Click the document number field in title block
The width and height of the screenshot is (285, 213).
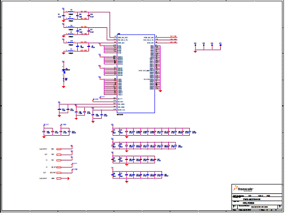259,207
